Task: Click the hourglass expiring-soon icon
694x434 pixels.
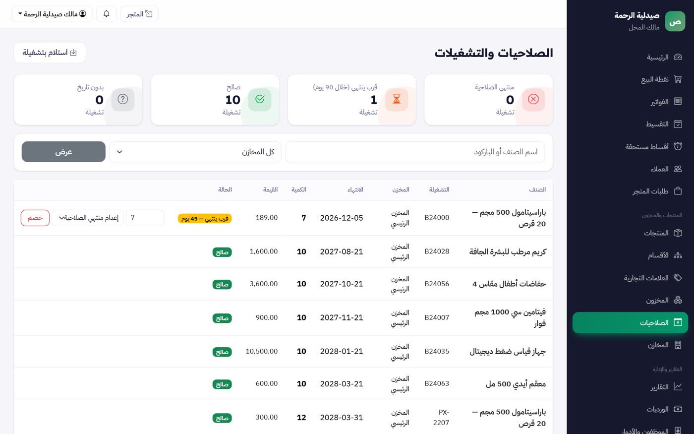Action: (x=397, y=99)
